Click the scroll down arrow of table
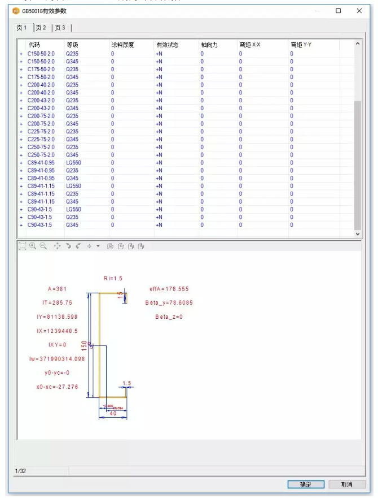The image size is (378, 498). tap(358, 234)
